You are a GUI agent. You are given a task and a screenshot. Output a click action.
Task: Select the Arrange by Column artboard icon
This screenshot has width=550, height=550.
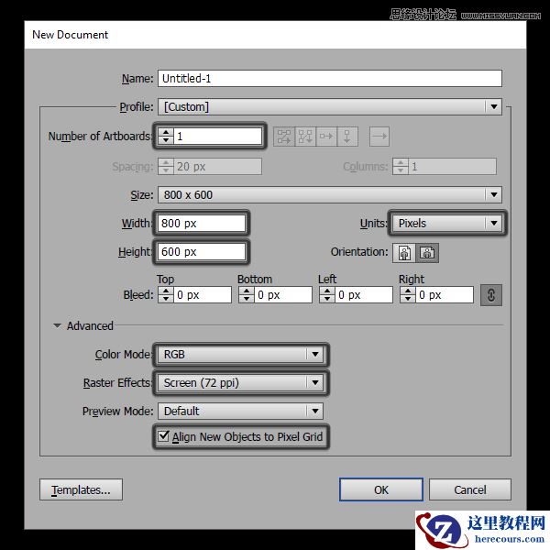pyautogui.click(x=347, y=137)
